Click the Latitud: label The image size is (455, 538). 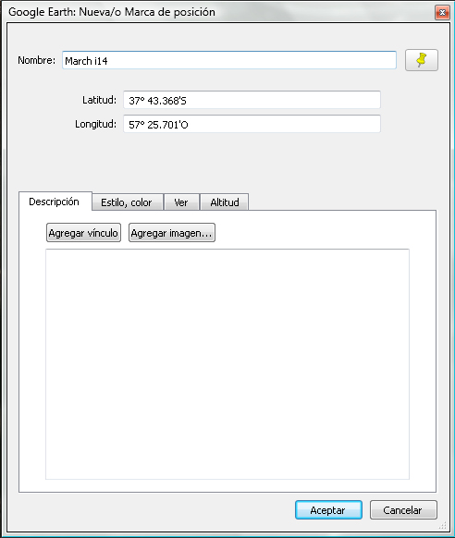pos(99,100)
